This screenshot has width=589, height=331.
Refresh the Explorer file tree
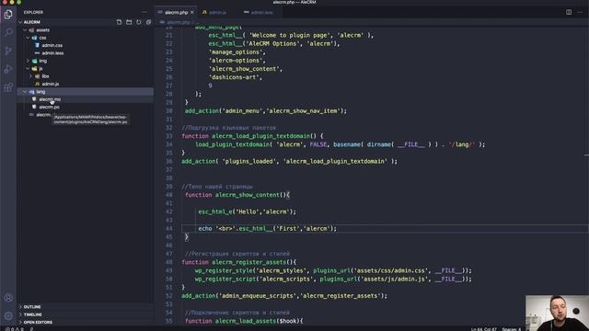(139, 22)
